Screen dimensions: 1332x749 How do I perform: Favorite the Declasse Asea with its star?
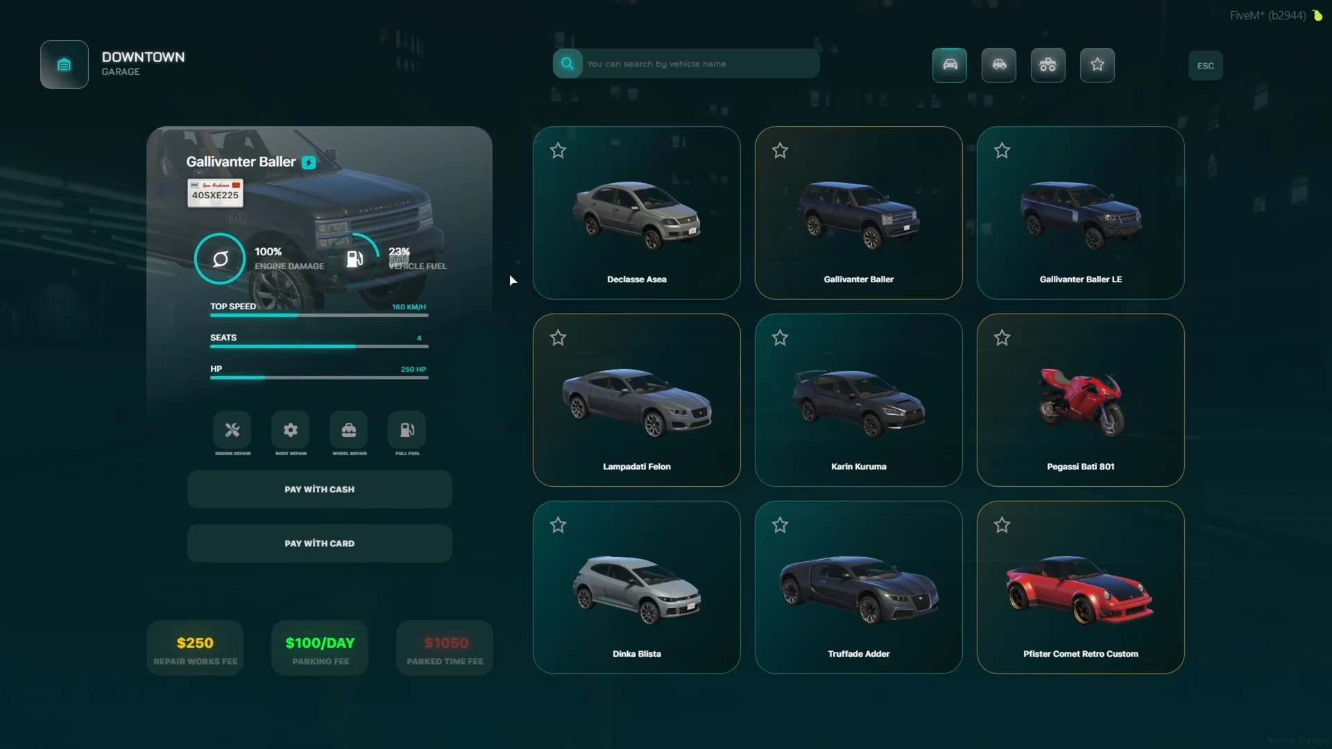pos(558,150)
